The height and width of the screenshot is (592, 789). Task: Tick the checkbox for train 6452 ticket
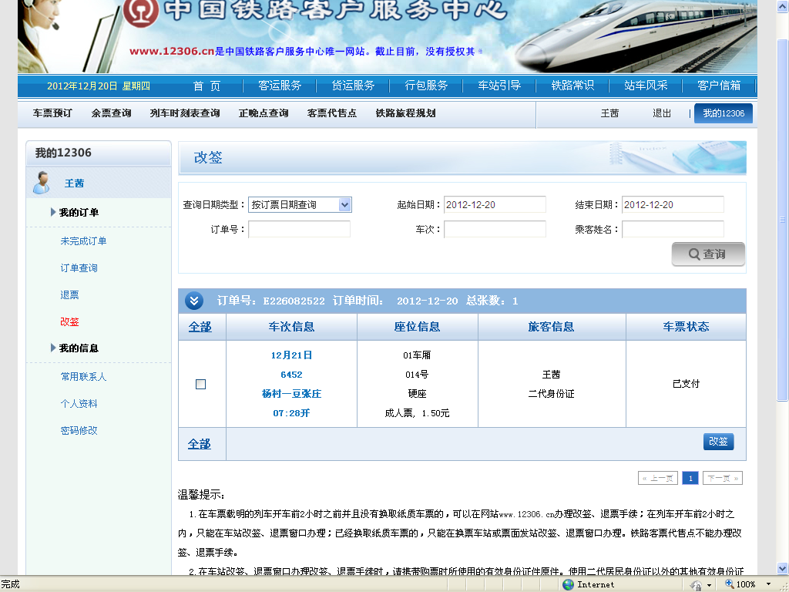pos(200,384)
